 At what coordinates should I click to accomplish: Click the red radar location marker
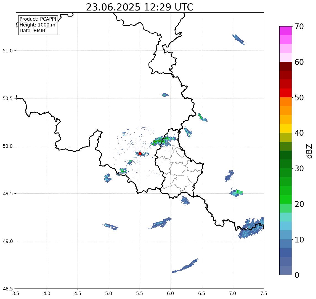pyautogui.click(x=140, y=154)
